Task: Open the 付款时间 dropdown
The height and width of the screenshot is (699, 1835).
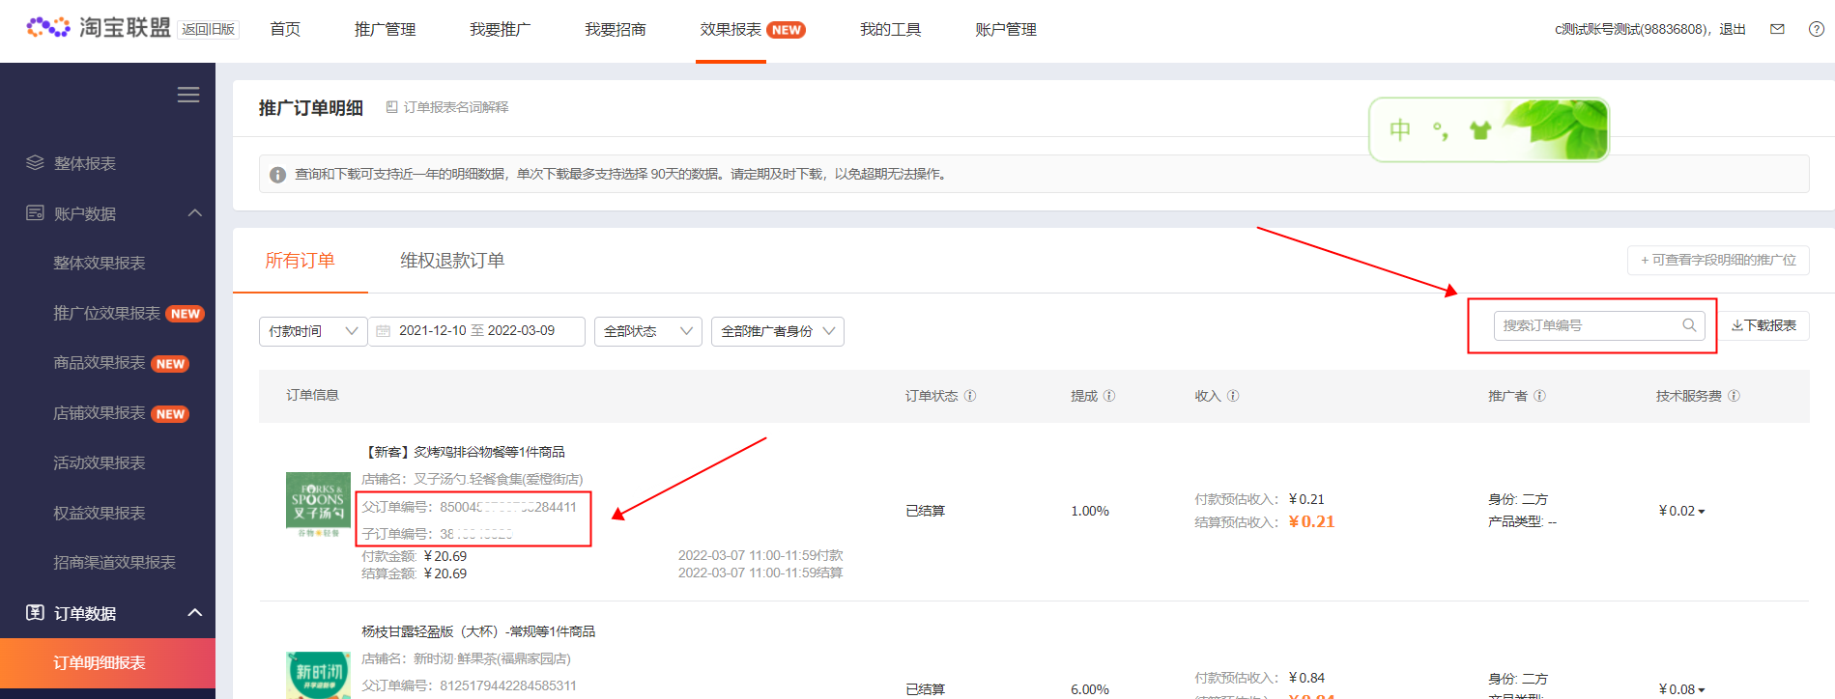Action: pyautogui.click(x=313, y=331)
